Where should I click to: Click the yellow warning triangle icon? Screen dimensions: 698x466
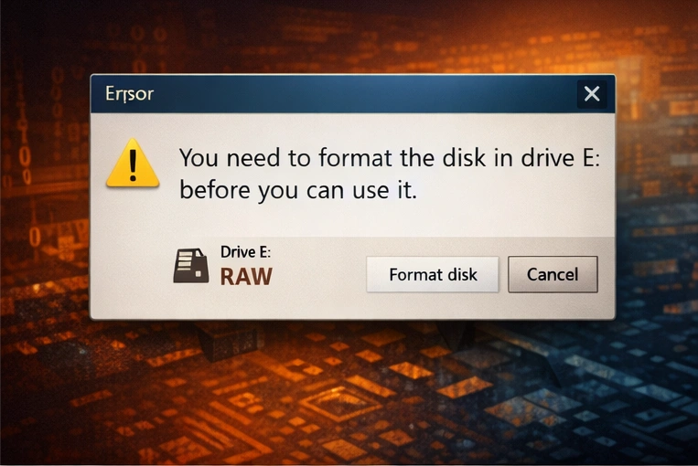[133, 164]
